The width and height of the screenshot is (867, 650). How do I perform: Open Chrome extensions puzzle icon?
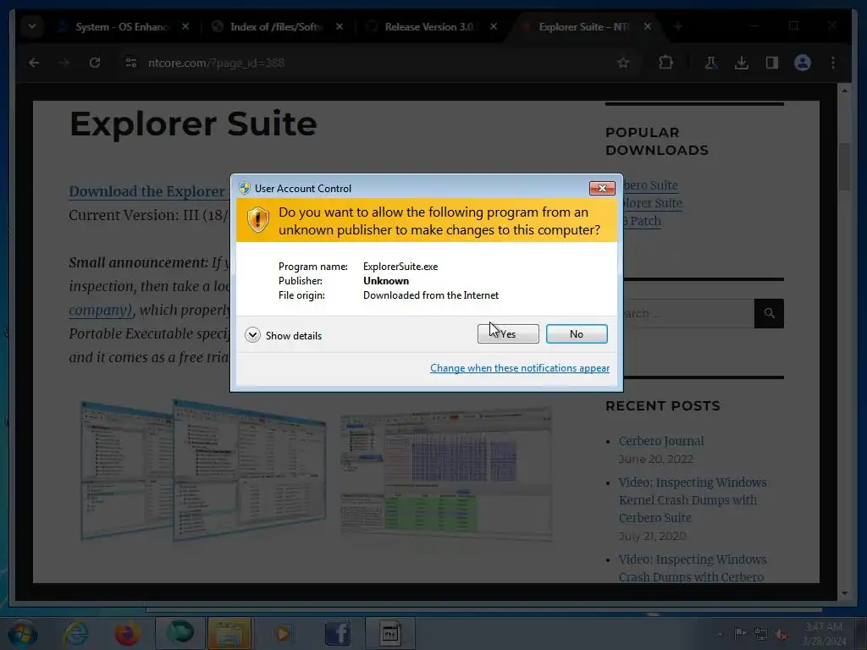(665, 63)
